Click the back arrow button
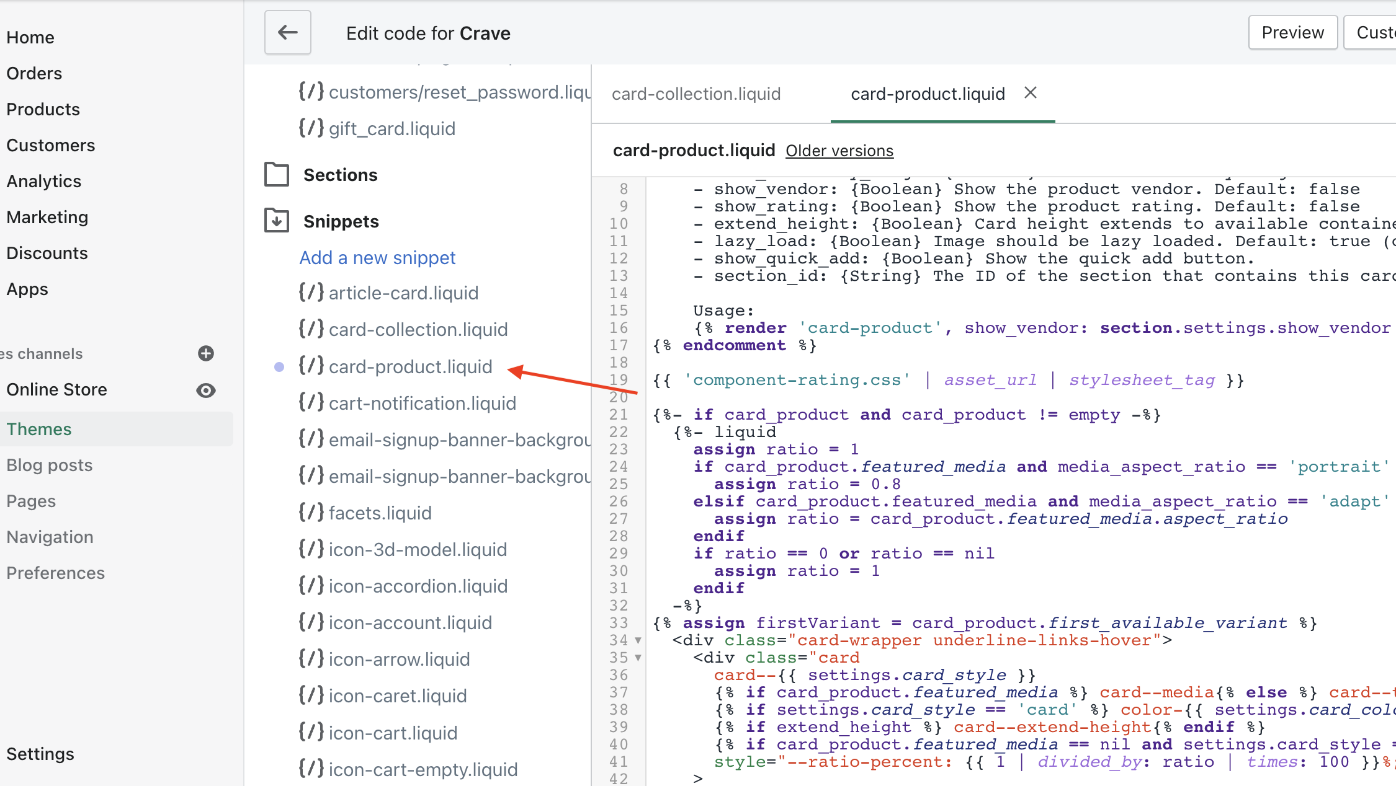 coord(287,32)
